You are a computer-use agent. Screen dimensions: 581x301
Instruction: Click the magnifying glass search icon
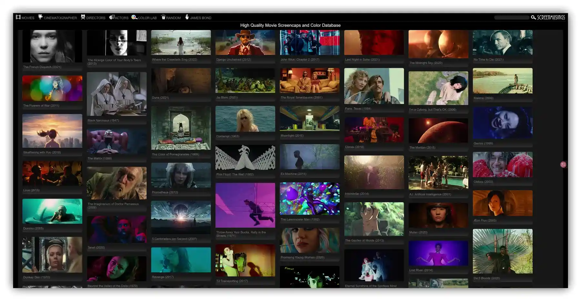point(533,17)
